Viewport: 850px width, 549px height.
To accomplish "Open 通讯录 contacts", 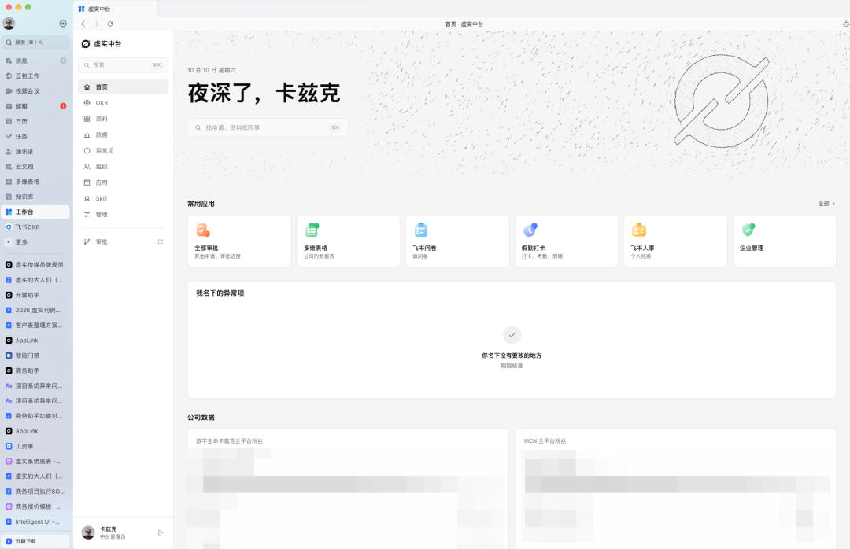I will tap(35, 152).
